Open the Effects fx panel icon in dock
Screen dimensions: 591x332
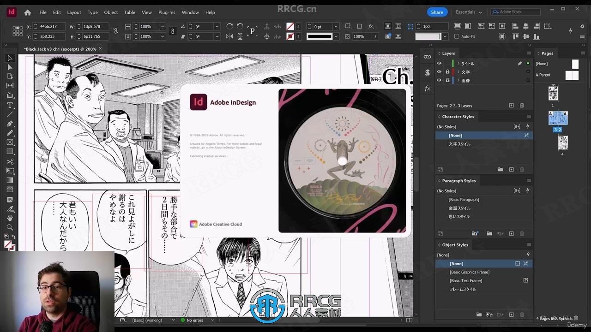coord(428,88)
